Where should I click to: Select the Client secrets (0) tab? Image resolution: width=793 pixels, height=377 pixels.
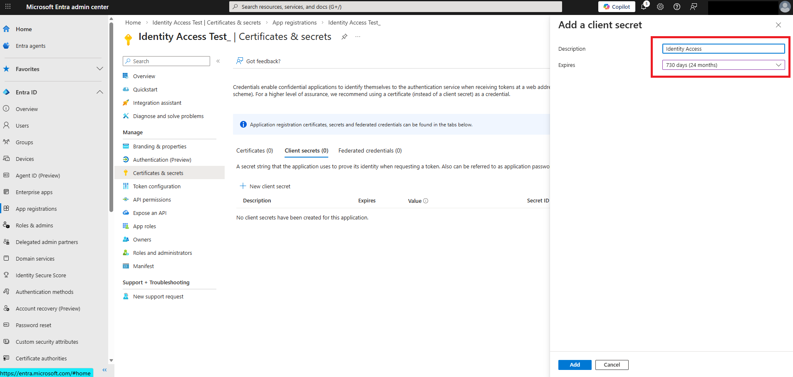pyautogui.click(x=307, y=151)
